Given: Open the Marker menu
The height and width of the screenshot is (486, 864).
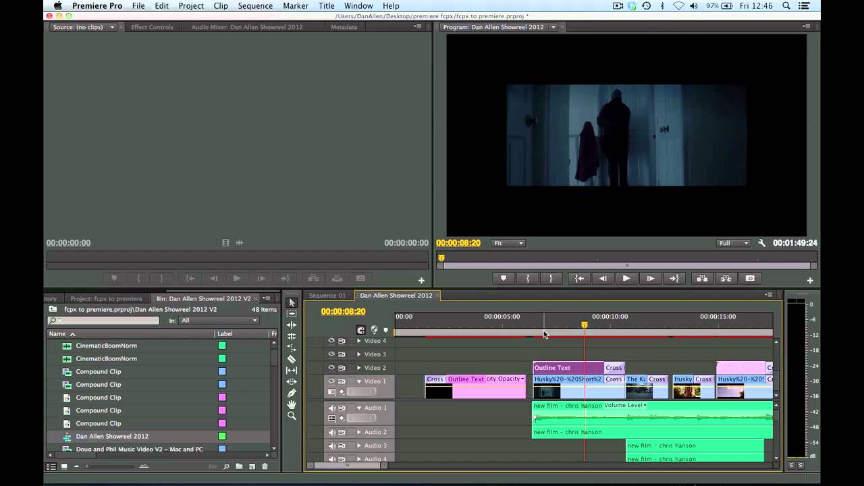Looking at the screenshot, I should (x=296, y=5).
